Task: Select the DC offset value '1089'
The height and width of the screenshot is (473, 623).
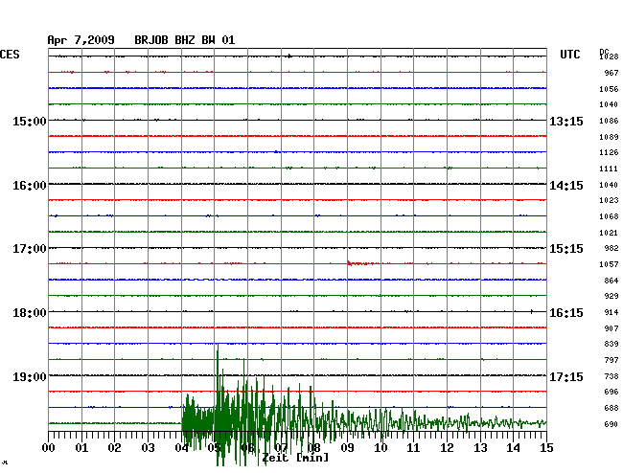Action: point(609,137)
